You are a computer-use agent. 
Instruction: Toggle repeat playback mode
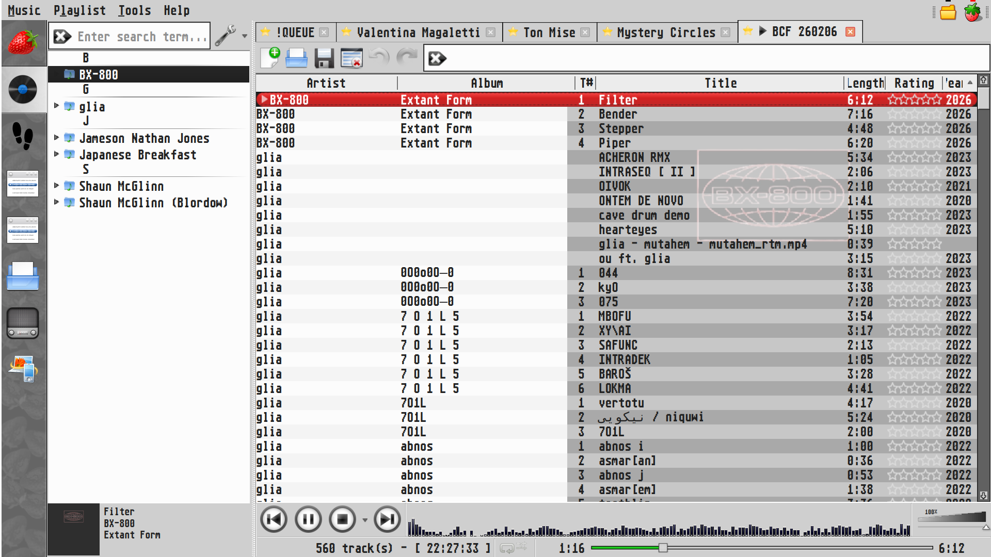click(x=508, y=548)
